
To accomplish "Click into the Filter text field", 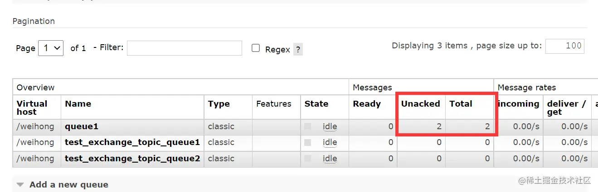I will point(184,48).
